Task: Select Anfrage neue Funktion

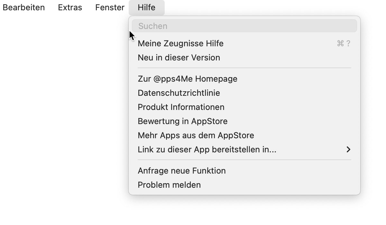Action: (x=244, y=171)
